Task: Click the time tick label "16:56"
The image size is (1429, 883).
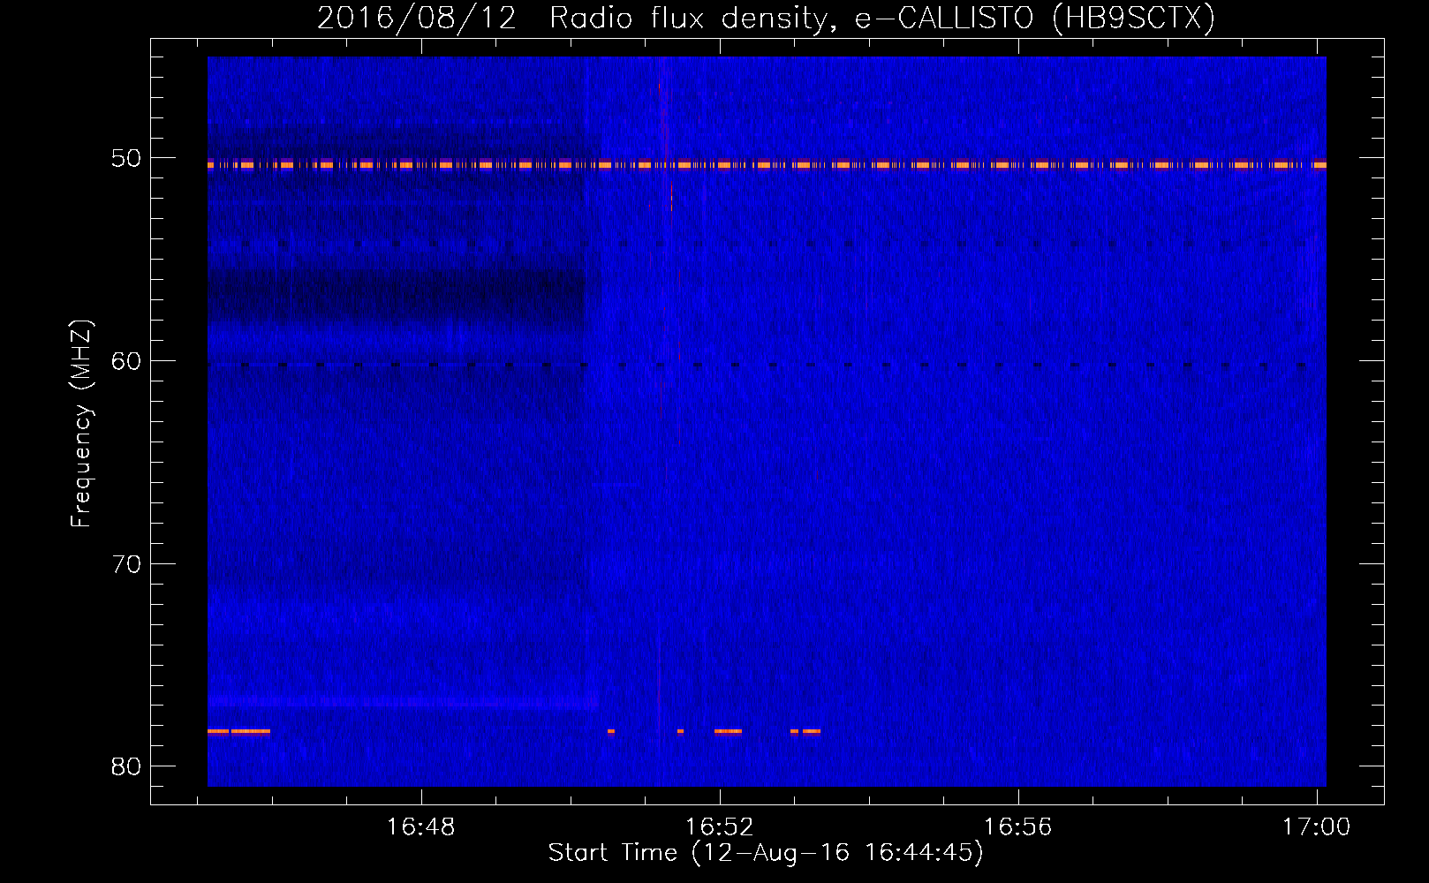Action: tap(1018, 827)
